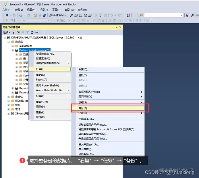The image size is (199, 178).
Task: Expand the 服务器对象 folder node
Action: coord(9,101)
